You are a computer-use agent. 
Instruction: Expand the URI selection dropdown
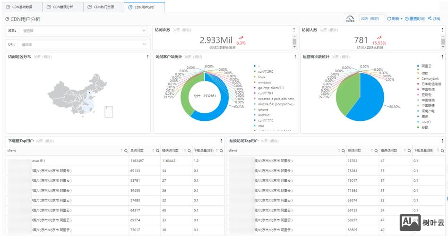pos(144,44)
